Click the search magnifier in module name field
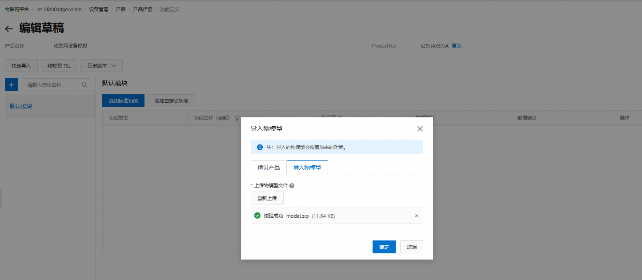This screenshot has width=642, height=280. tap(84, 85)
